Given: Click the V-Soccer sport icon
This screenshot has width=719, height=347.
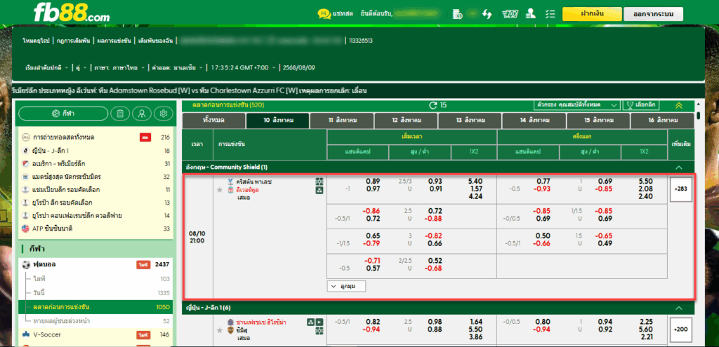Looking at the screenshot, I should 25,334.
